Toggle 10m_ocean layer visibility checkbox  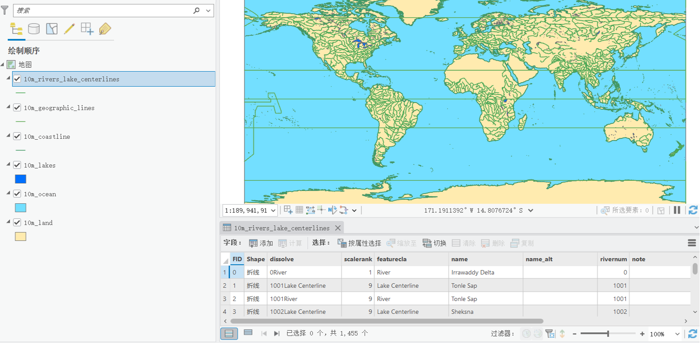point(17,194)
